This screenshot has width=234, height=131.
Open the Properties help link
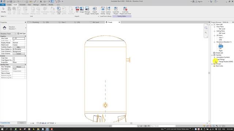pyautogui.click(x=5, y=123)
